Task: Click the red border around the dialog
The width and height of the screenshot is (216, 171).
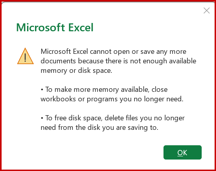Action: point(1,85)
